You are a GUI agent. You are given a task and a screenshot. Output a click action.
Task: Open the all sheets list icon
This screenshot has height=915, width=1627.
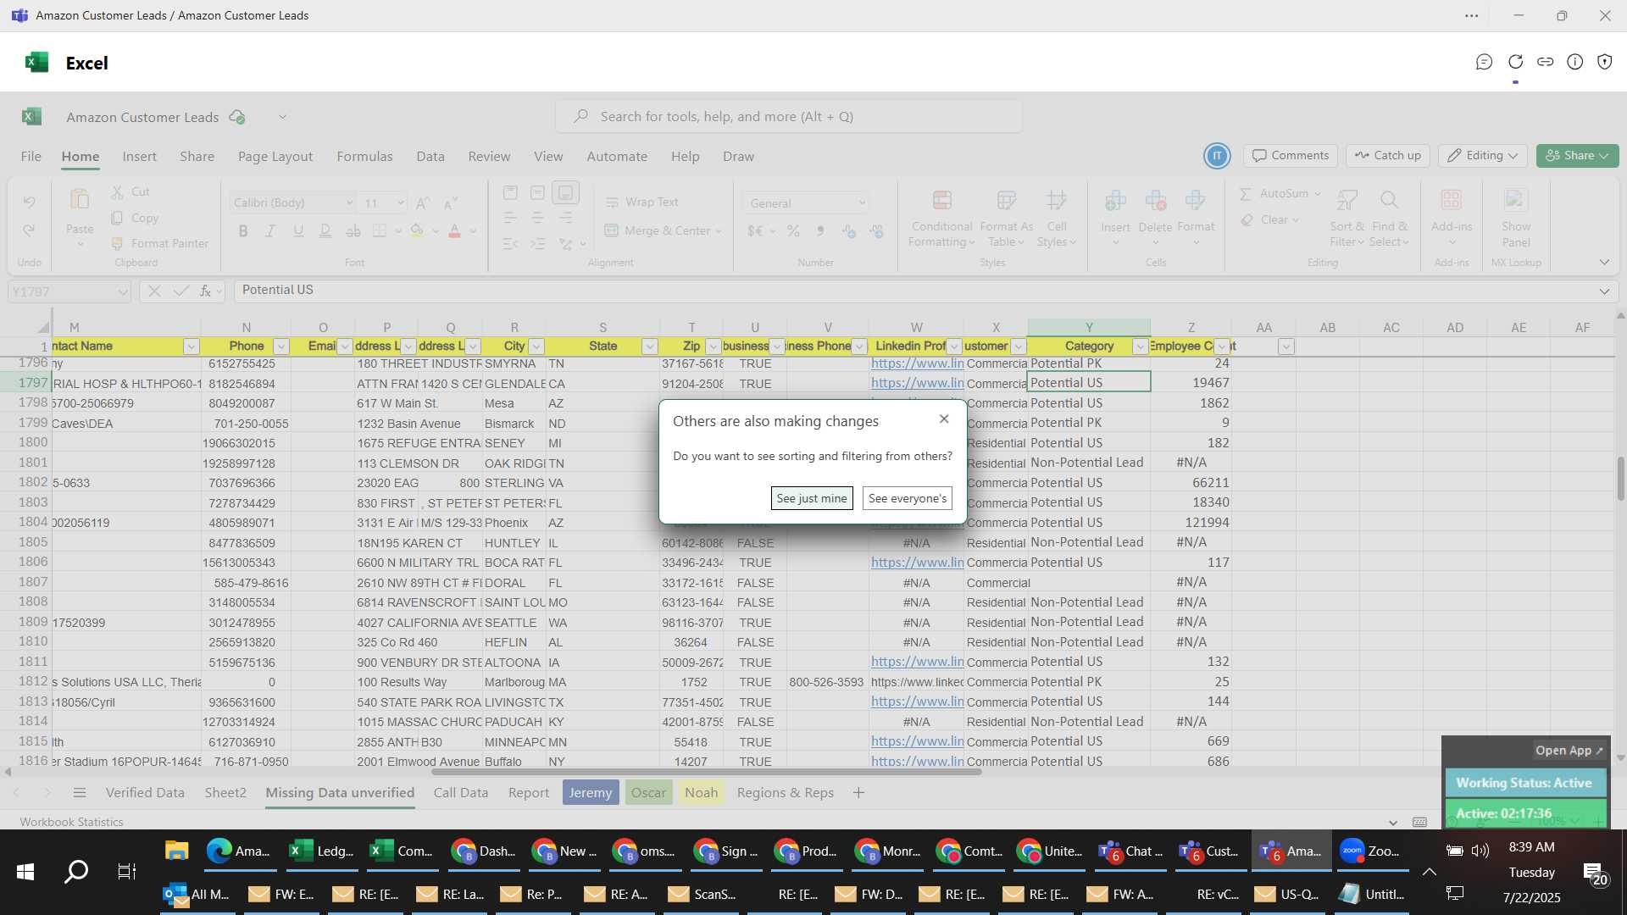coord(80,793)
